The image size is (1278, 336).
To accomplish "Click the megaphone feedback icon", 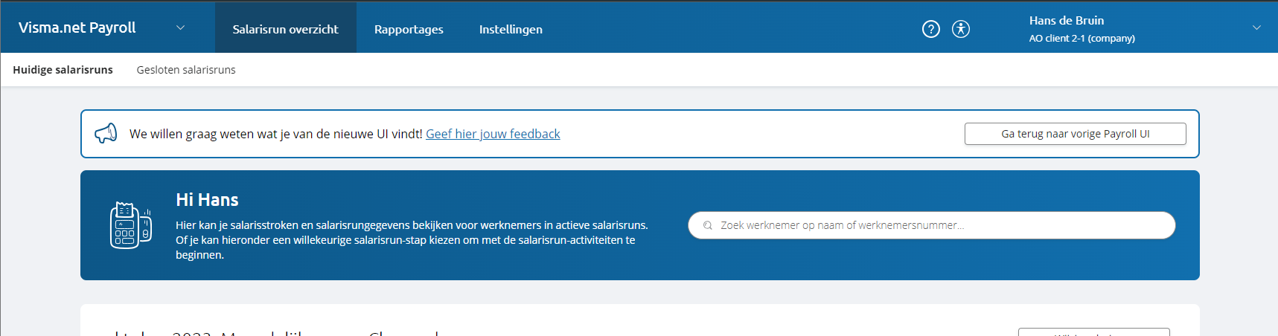I will pos(106,134).
